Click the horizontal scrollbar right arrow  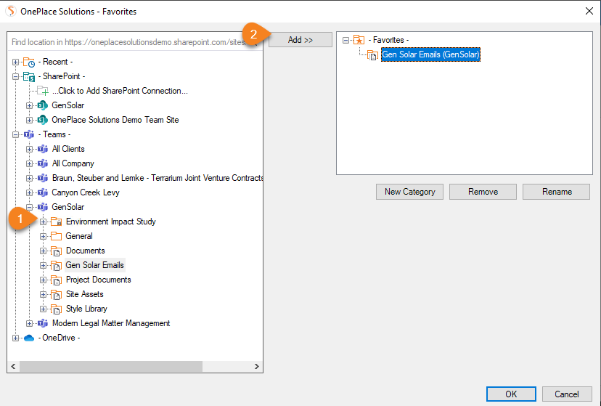(x=256, y=367)
